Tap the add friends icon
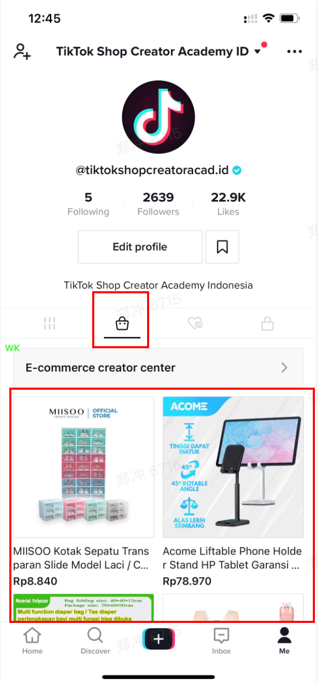Screen dimensions: 318x682 (x=22, y=51)
